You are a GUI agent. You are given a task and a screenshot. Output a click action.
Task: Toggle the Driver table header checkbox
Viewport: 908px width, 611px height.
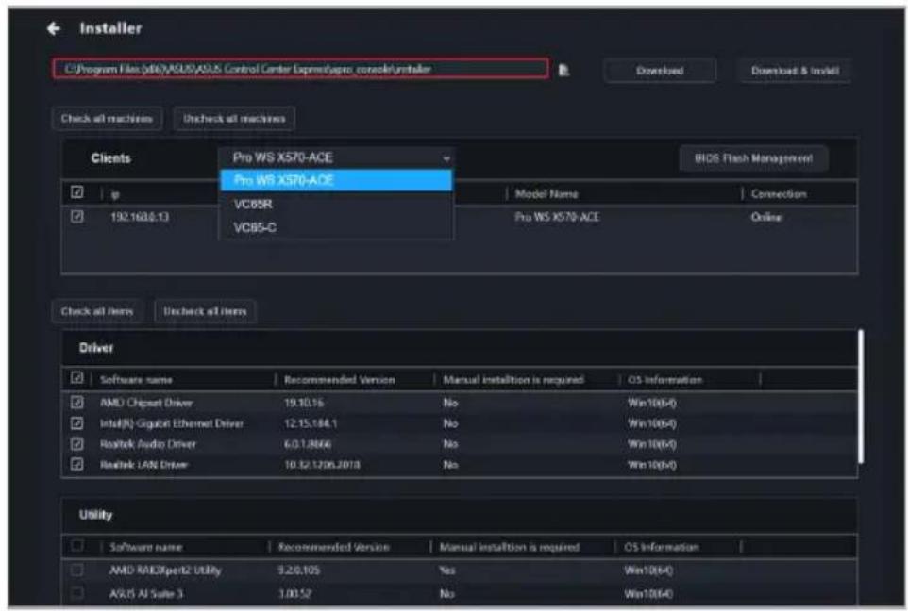pos(77,378)
